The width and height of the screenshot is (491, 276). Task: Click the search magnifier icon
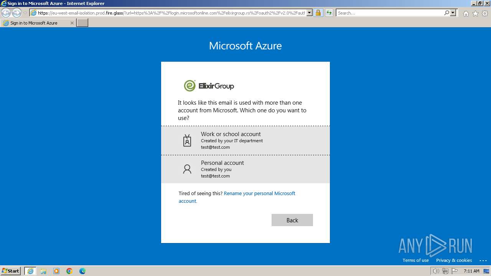click(x=447, y=13)
